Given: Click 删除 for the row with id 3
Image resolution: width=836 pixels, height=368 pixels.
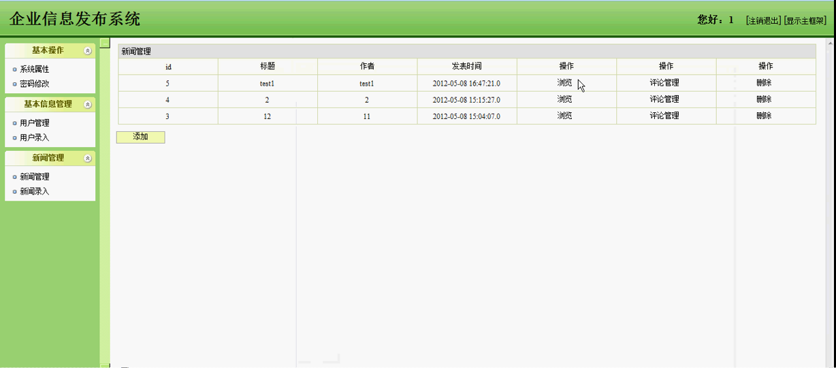Looking at the screenshot, I should point(764,116).
